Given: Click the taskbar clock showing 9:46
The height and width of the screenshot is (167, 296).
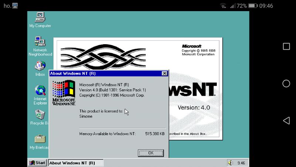Looking at the screenshot, I should (241, 163).
